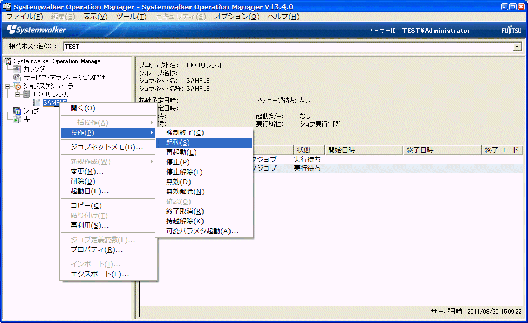Collapse the IJOBサンプル project node
The image size is (528, 323).
tap(18, 94)
